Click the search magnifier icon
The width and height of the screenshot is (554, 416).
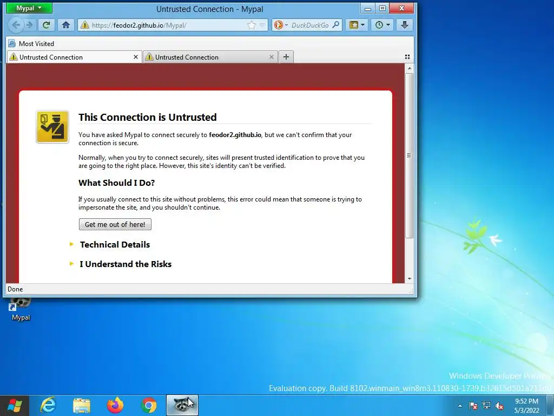point(336,25)
